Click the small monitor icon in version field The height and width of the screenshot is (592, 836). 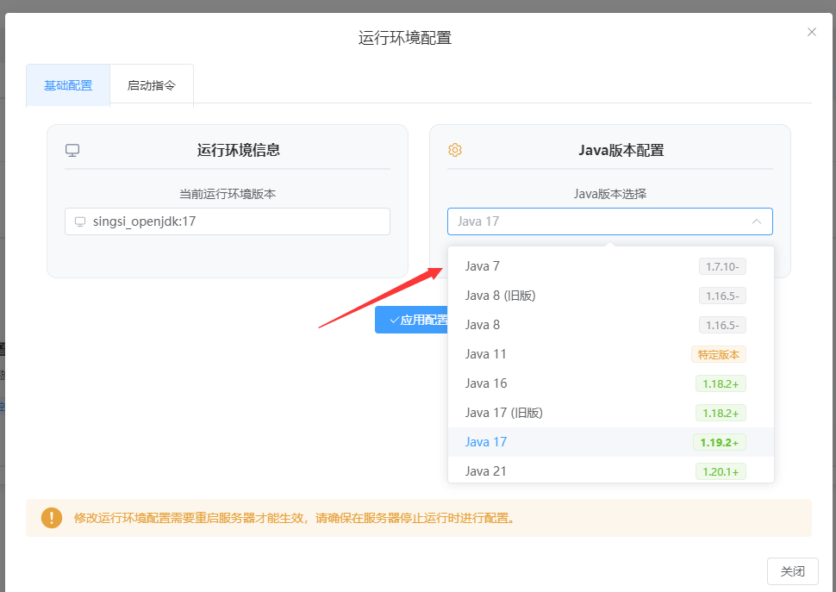(x=80, y=221)
